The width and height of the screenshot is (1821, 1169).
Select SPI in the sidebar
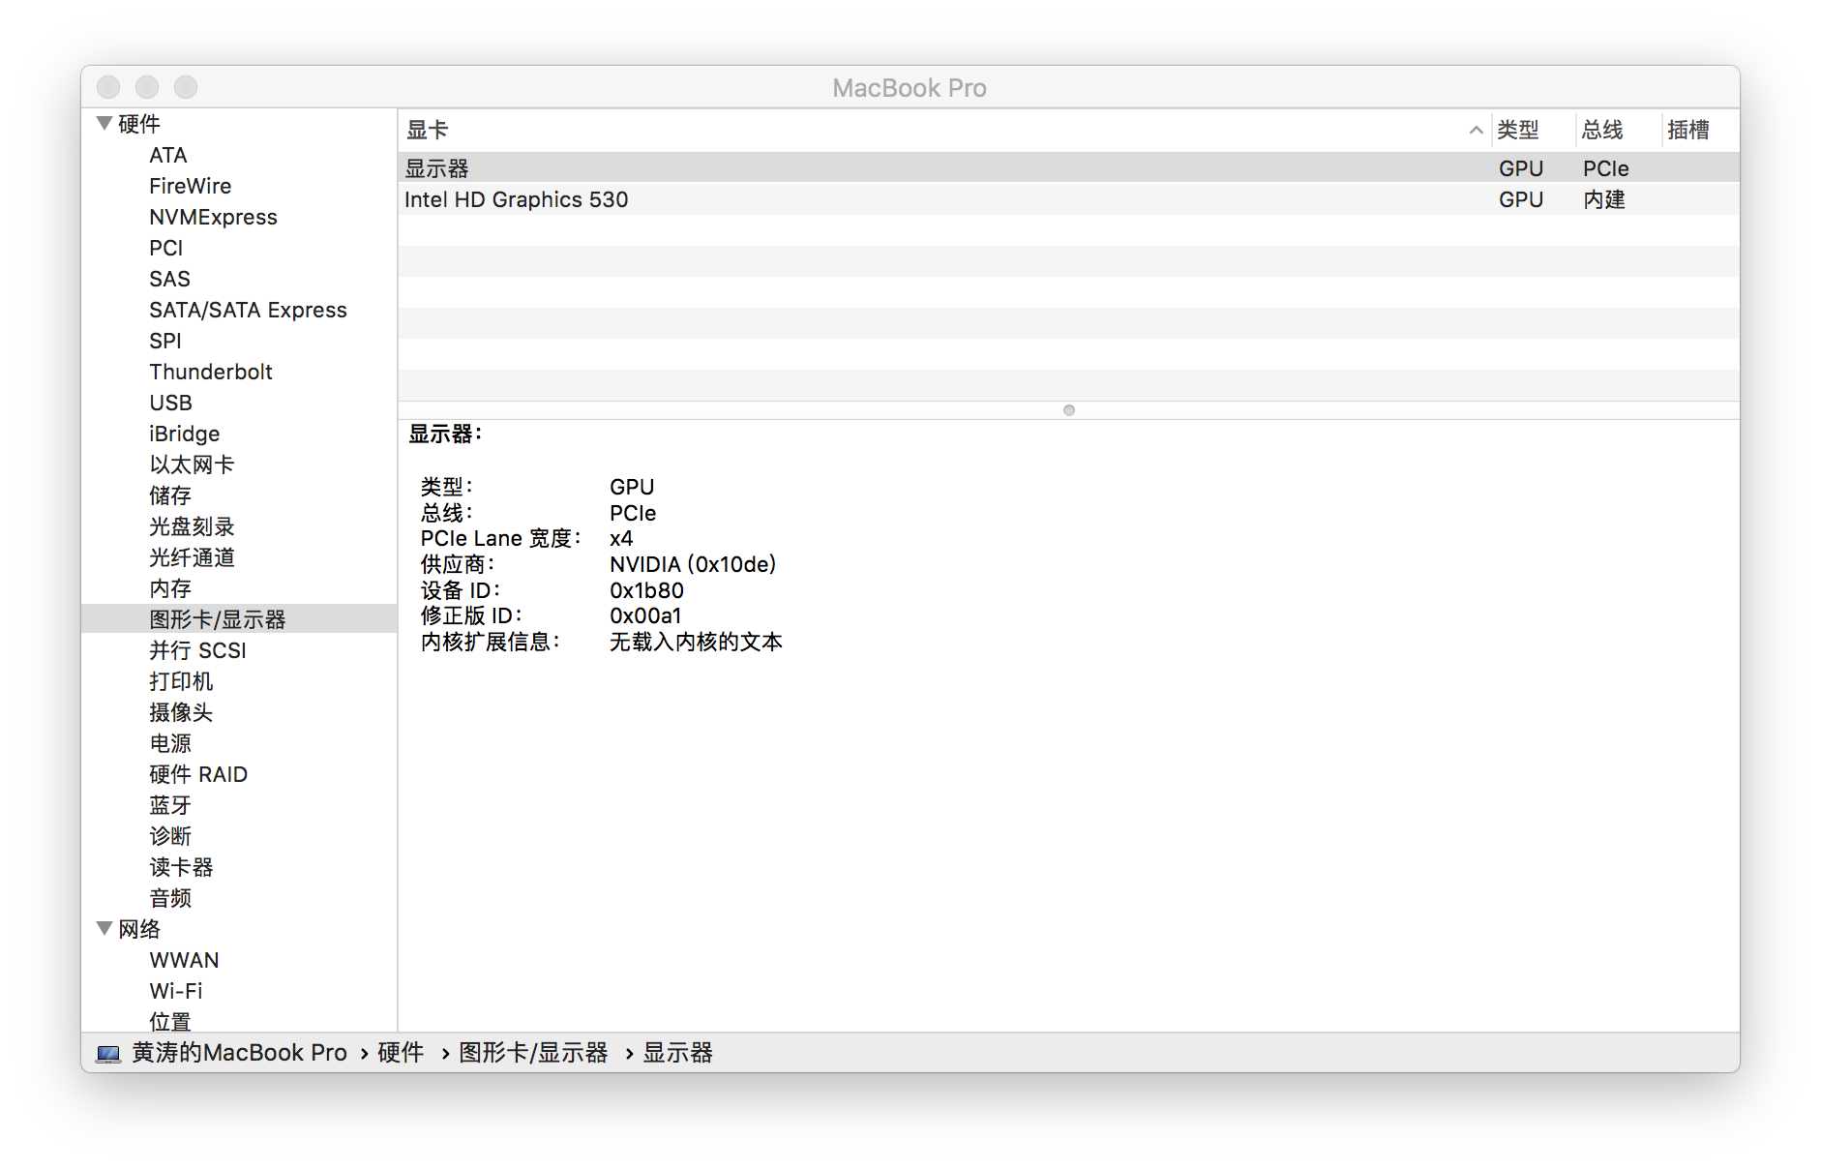tap(164, 341)
